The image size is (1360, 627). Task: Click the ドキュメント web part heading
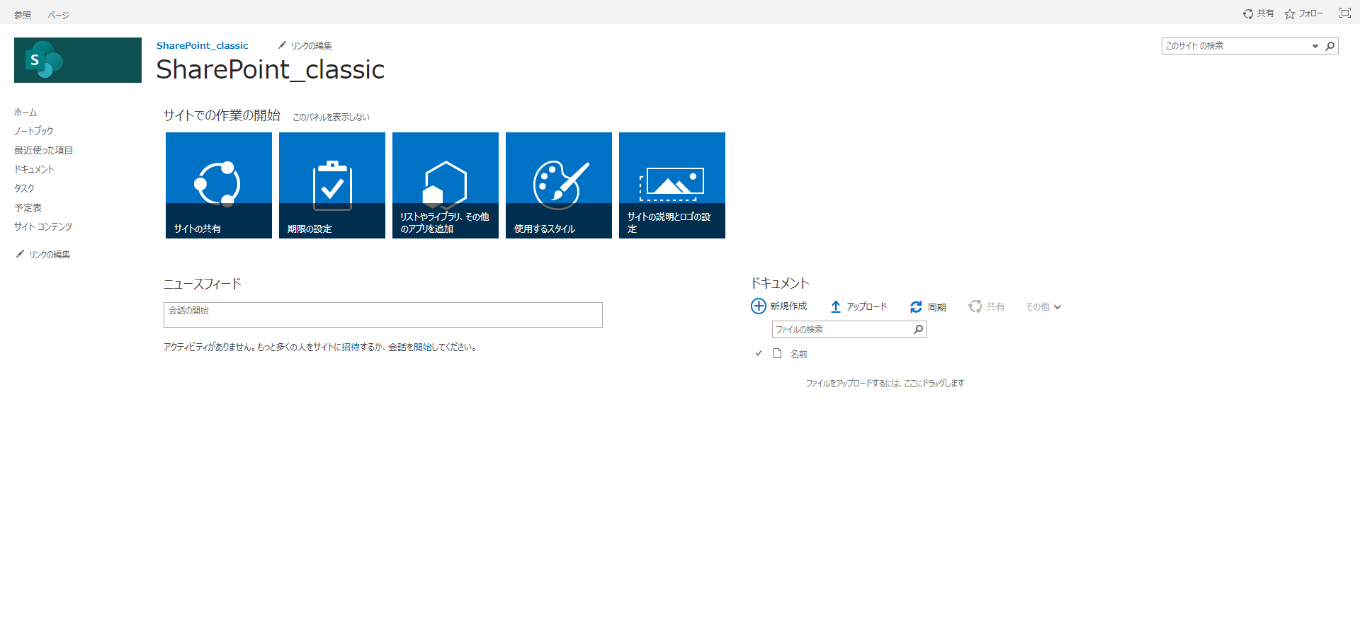click(780, 283)
